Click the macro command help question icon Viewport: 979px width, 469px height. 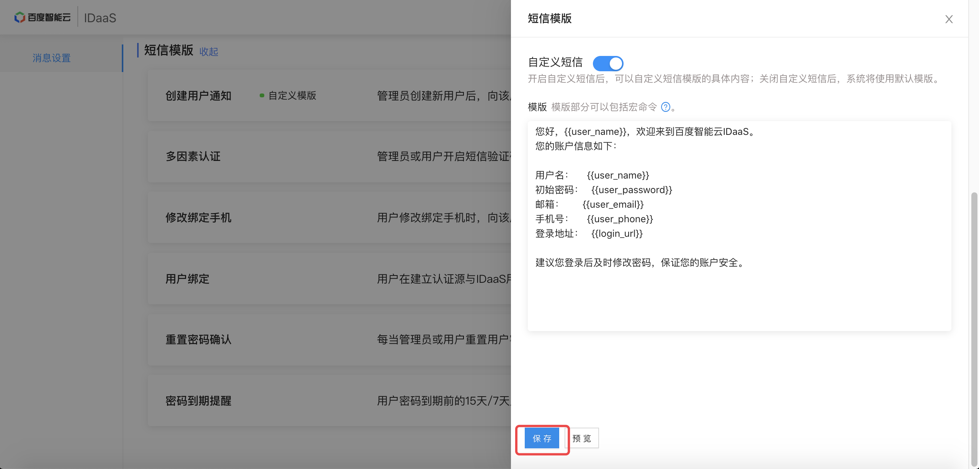(666, 107)
